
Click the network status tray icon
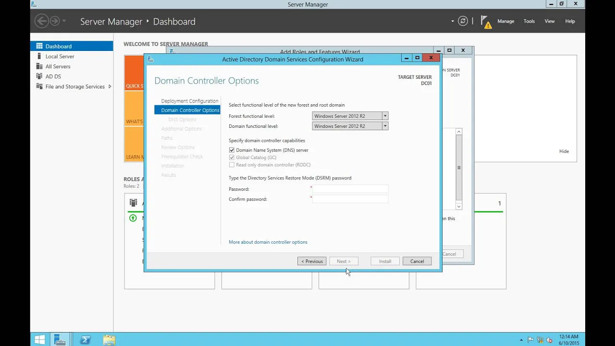540,340
